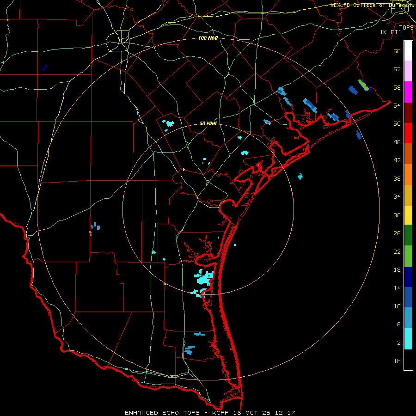Click the "38" legend value
The height and width of the screenshot is (416, 416).
pos(397,178)
